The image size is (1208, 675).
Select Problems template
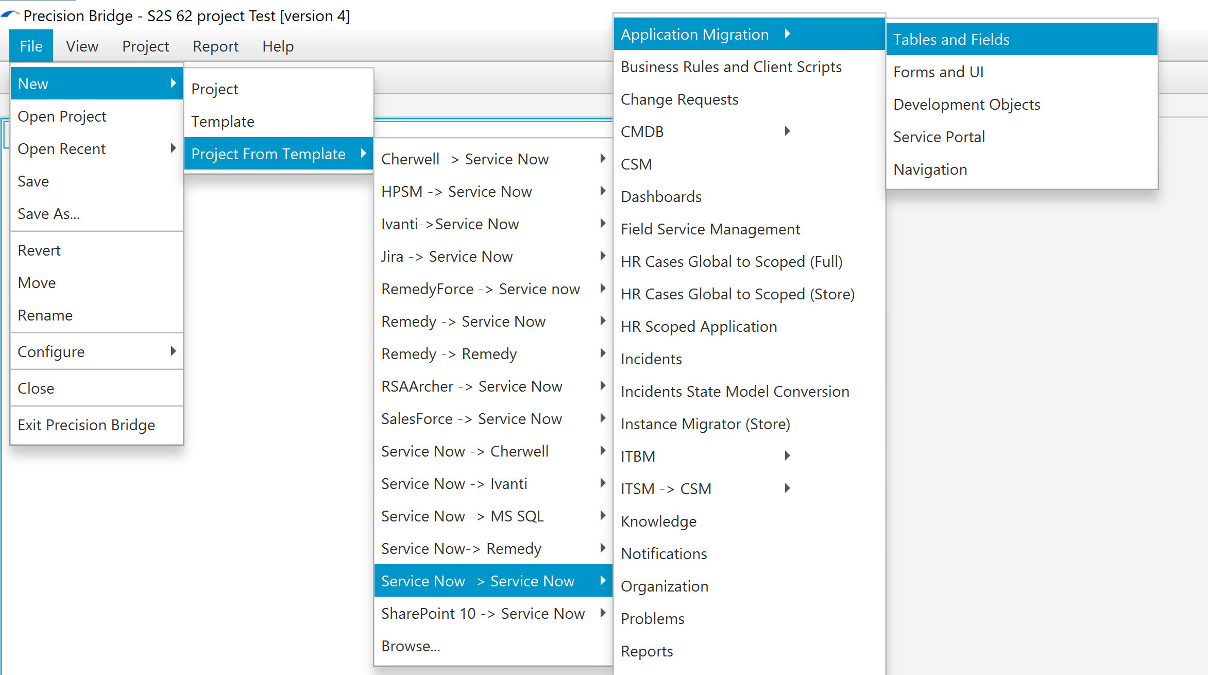750,618
